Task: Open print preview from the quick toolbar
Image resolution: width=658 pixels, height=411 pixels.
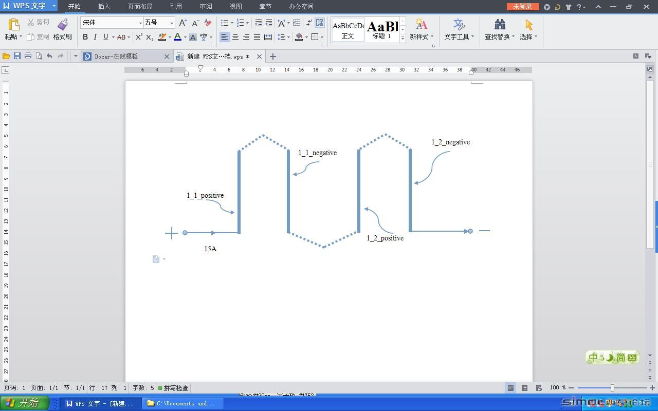Action: 39,56
